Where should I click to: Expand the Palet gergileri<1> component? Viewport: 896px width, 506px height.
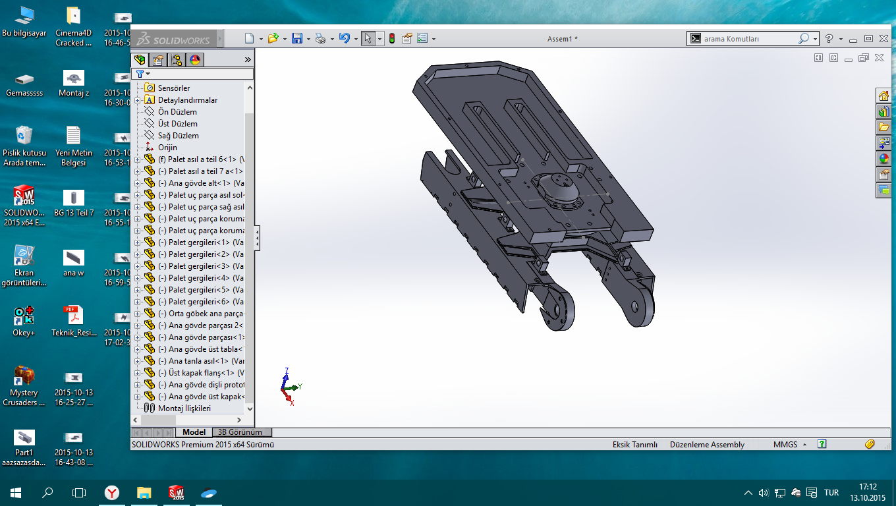(x=138, y=242)
